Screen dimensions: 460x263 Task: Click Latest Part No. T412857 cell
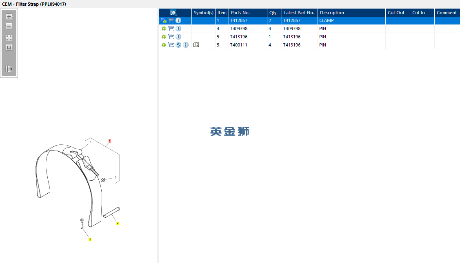tap(300, 20)
